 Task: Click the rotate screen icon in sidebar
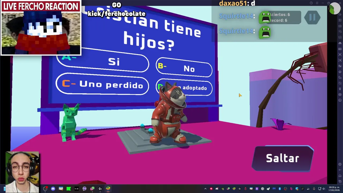340,77
